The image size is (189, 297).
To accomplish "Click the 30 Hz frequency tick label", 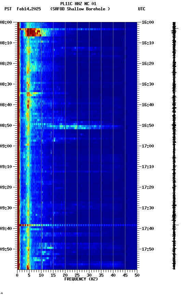I will coord(89,275).
